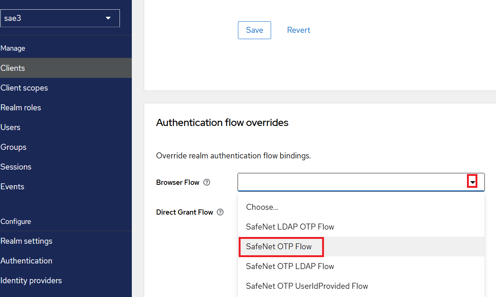Open the Groups page

(13, 147)
